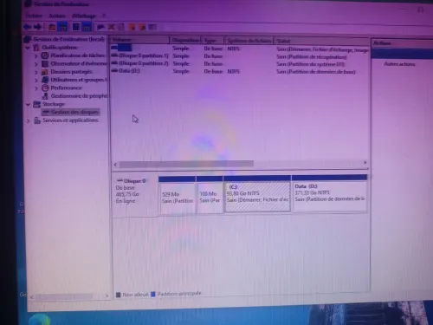Click the Outils système tools icon
Screen dimensions: 433x325
pyautogui.click(x=36, y=48)
